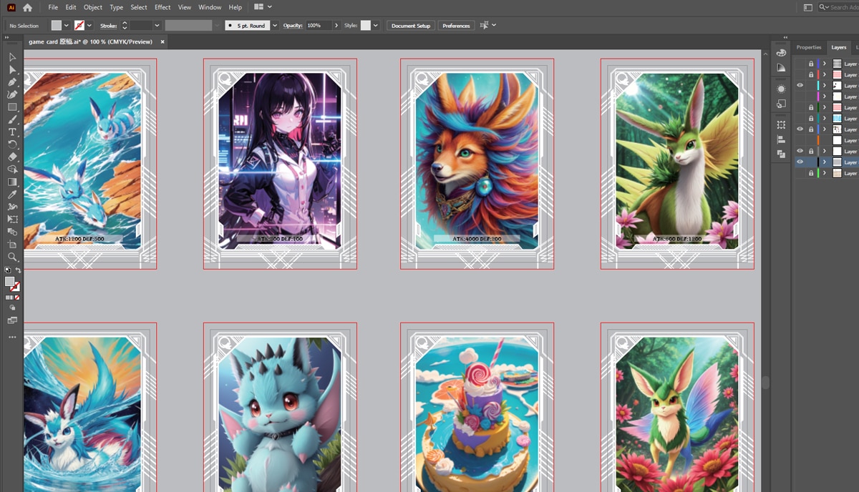The height and width of the screenshot is (492, 859).
Task: Select the Zoom magnifier tool
Action: tap(12, 257)
